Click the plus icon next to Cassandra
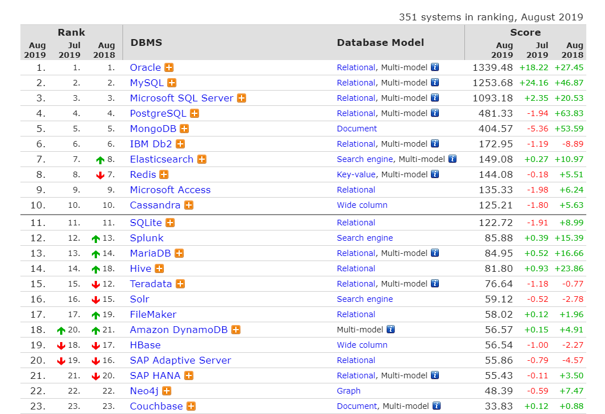This screenshot has width=605, height=414. coord(189,205)
